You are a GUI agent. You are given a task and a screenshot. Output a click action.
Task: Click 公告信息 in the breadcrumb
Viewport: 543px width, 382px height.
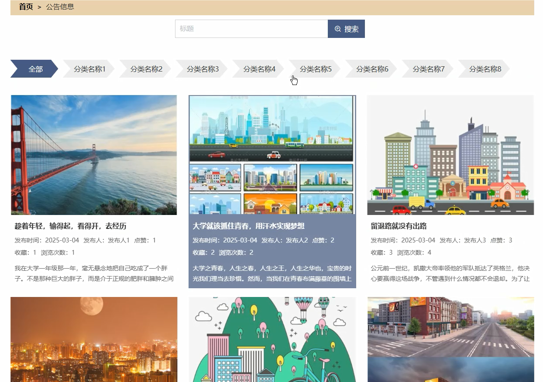coord(60,7)
